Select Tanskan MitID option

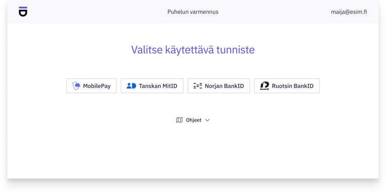(152, 86)
